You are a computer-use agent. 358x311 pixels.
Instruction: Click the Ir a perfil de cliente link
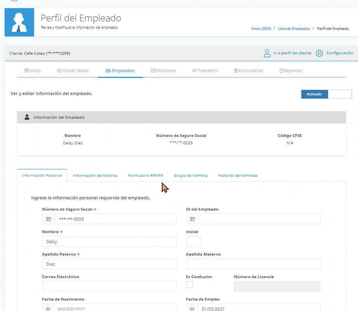tap(292, 53)
